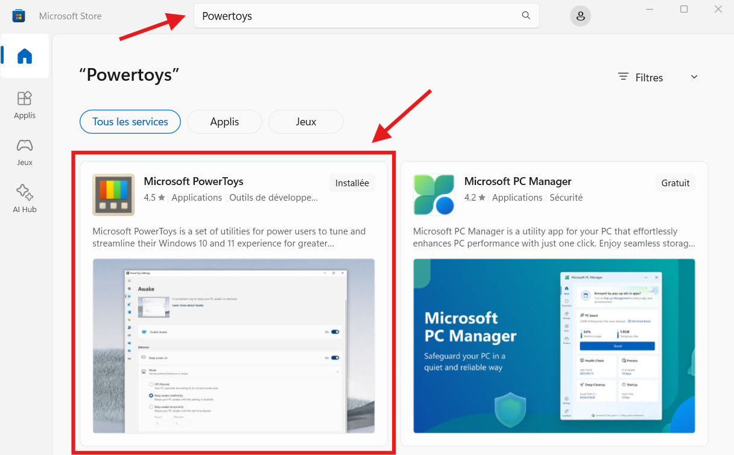Screen dimensions: 734x455
Task: Click the magnifier search icon
Action: [526, 16]
